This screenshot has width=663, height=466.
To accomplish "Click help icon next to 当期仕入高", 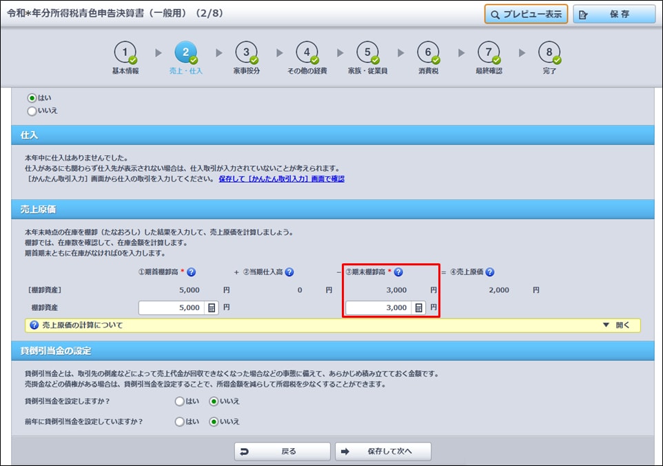I will pyautogui.click(x=289, y=272).
